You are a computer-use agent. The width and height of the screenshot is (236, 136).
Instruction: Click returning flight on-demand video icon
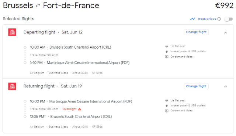(167, 111)
